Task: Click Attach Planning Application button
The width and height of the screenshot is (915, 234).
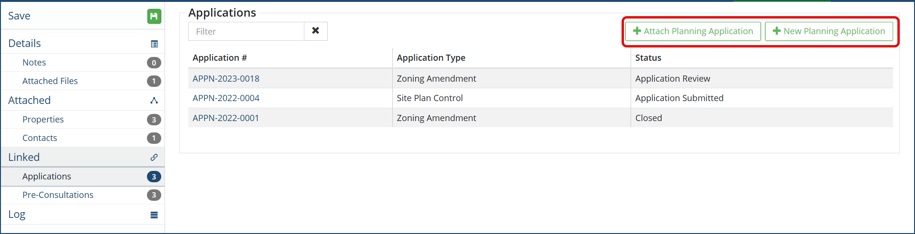Action: [x=693, y=31]
